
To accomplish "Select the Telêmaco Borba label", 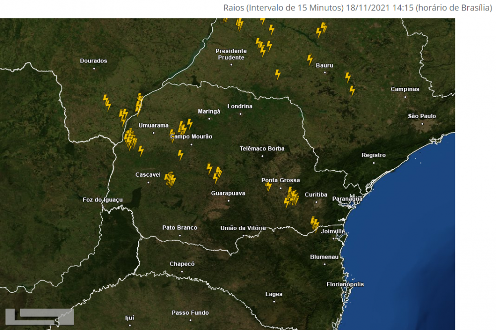I will coord(262,149).
